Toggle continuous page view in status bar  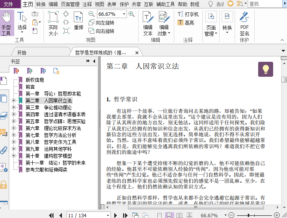coord(169,215)
